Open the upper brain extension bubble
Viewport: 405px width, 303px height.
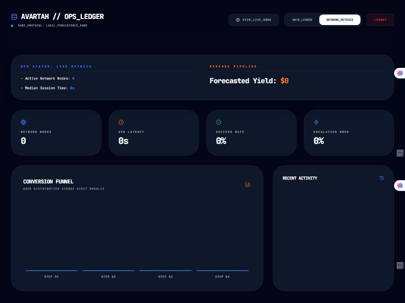(x=400, y=73)
